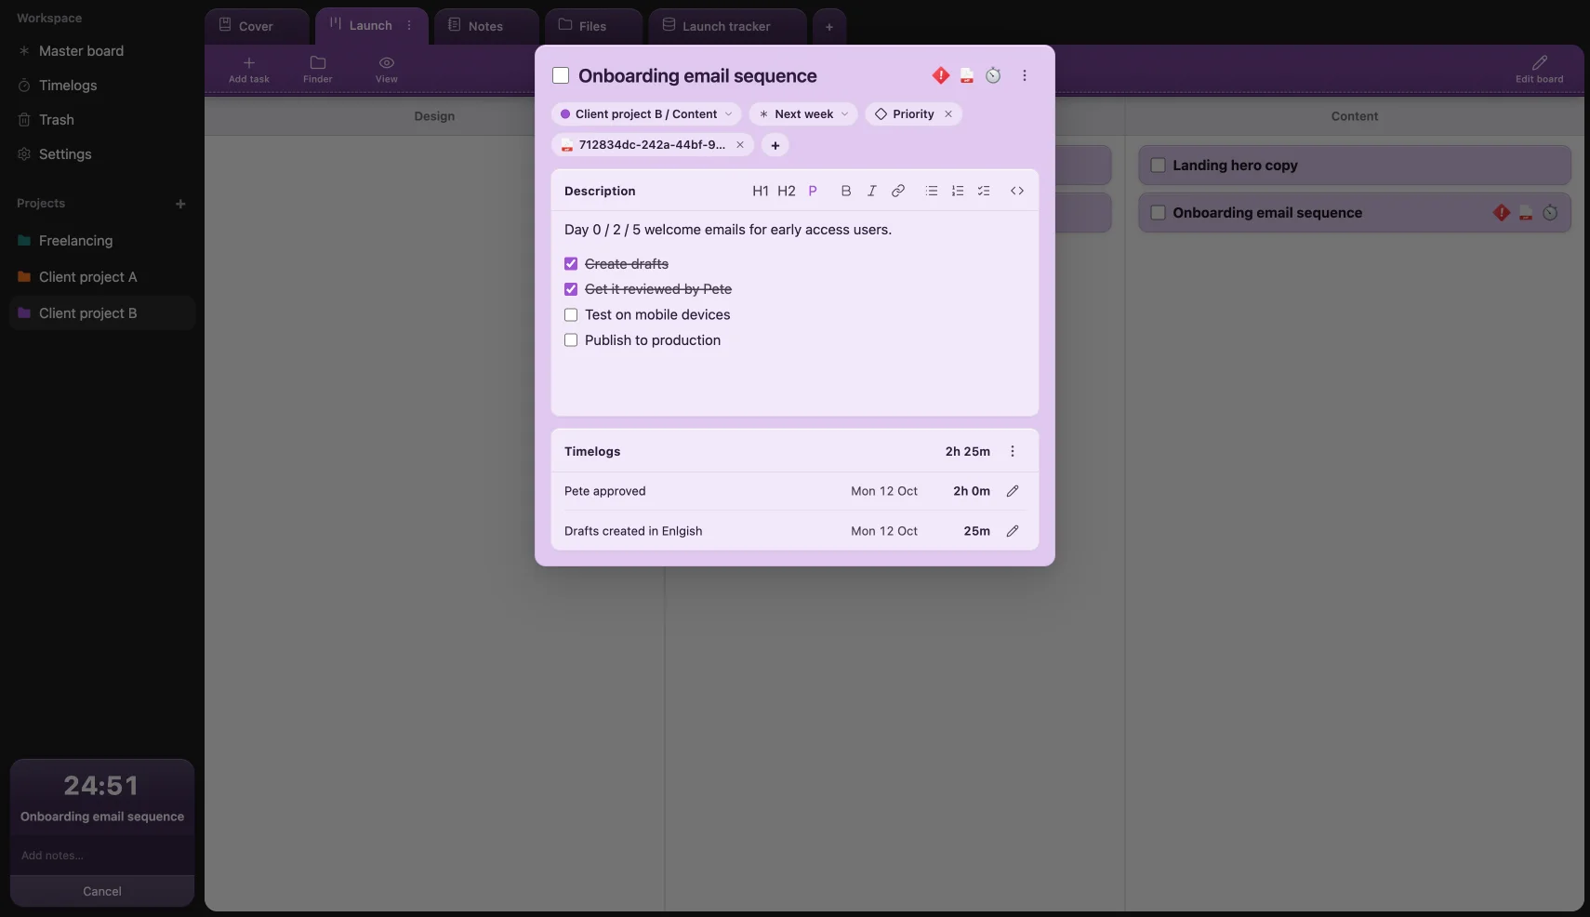Screen dimensions: 1590x917
Task: Uncheck the 'Create drafts' subtask
Action: pyautogui.click(x=571, y=264)
